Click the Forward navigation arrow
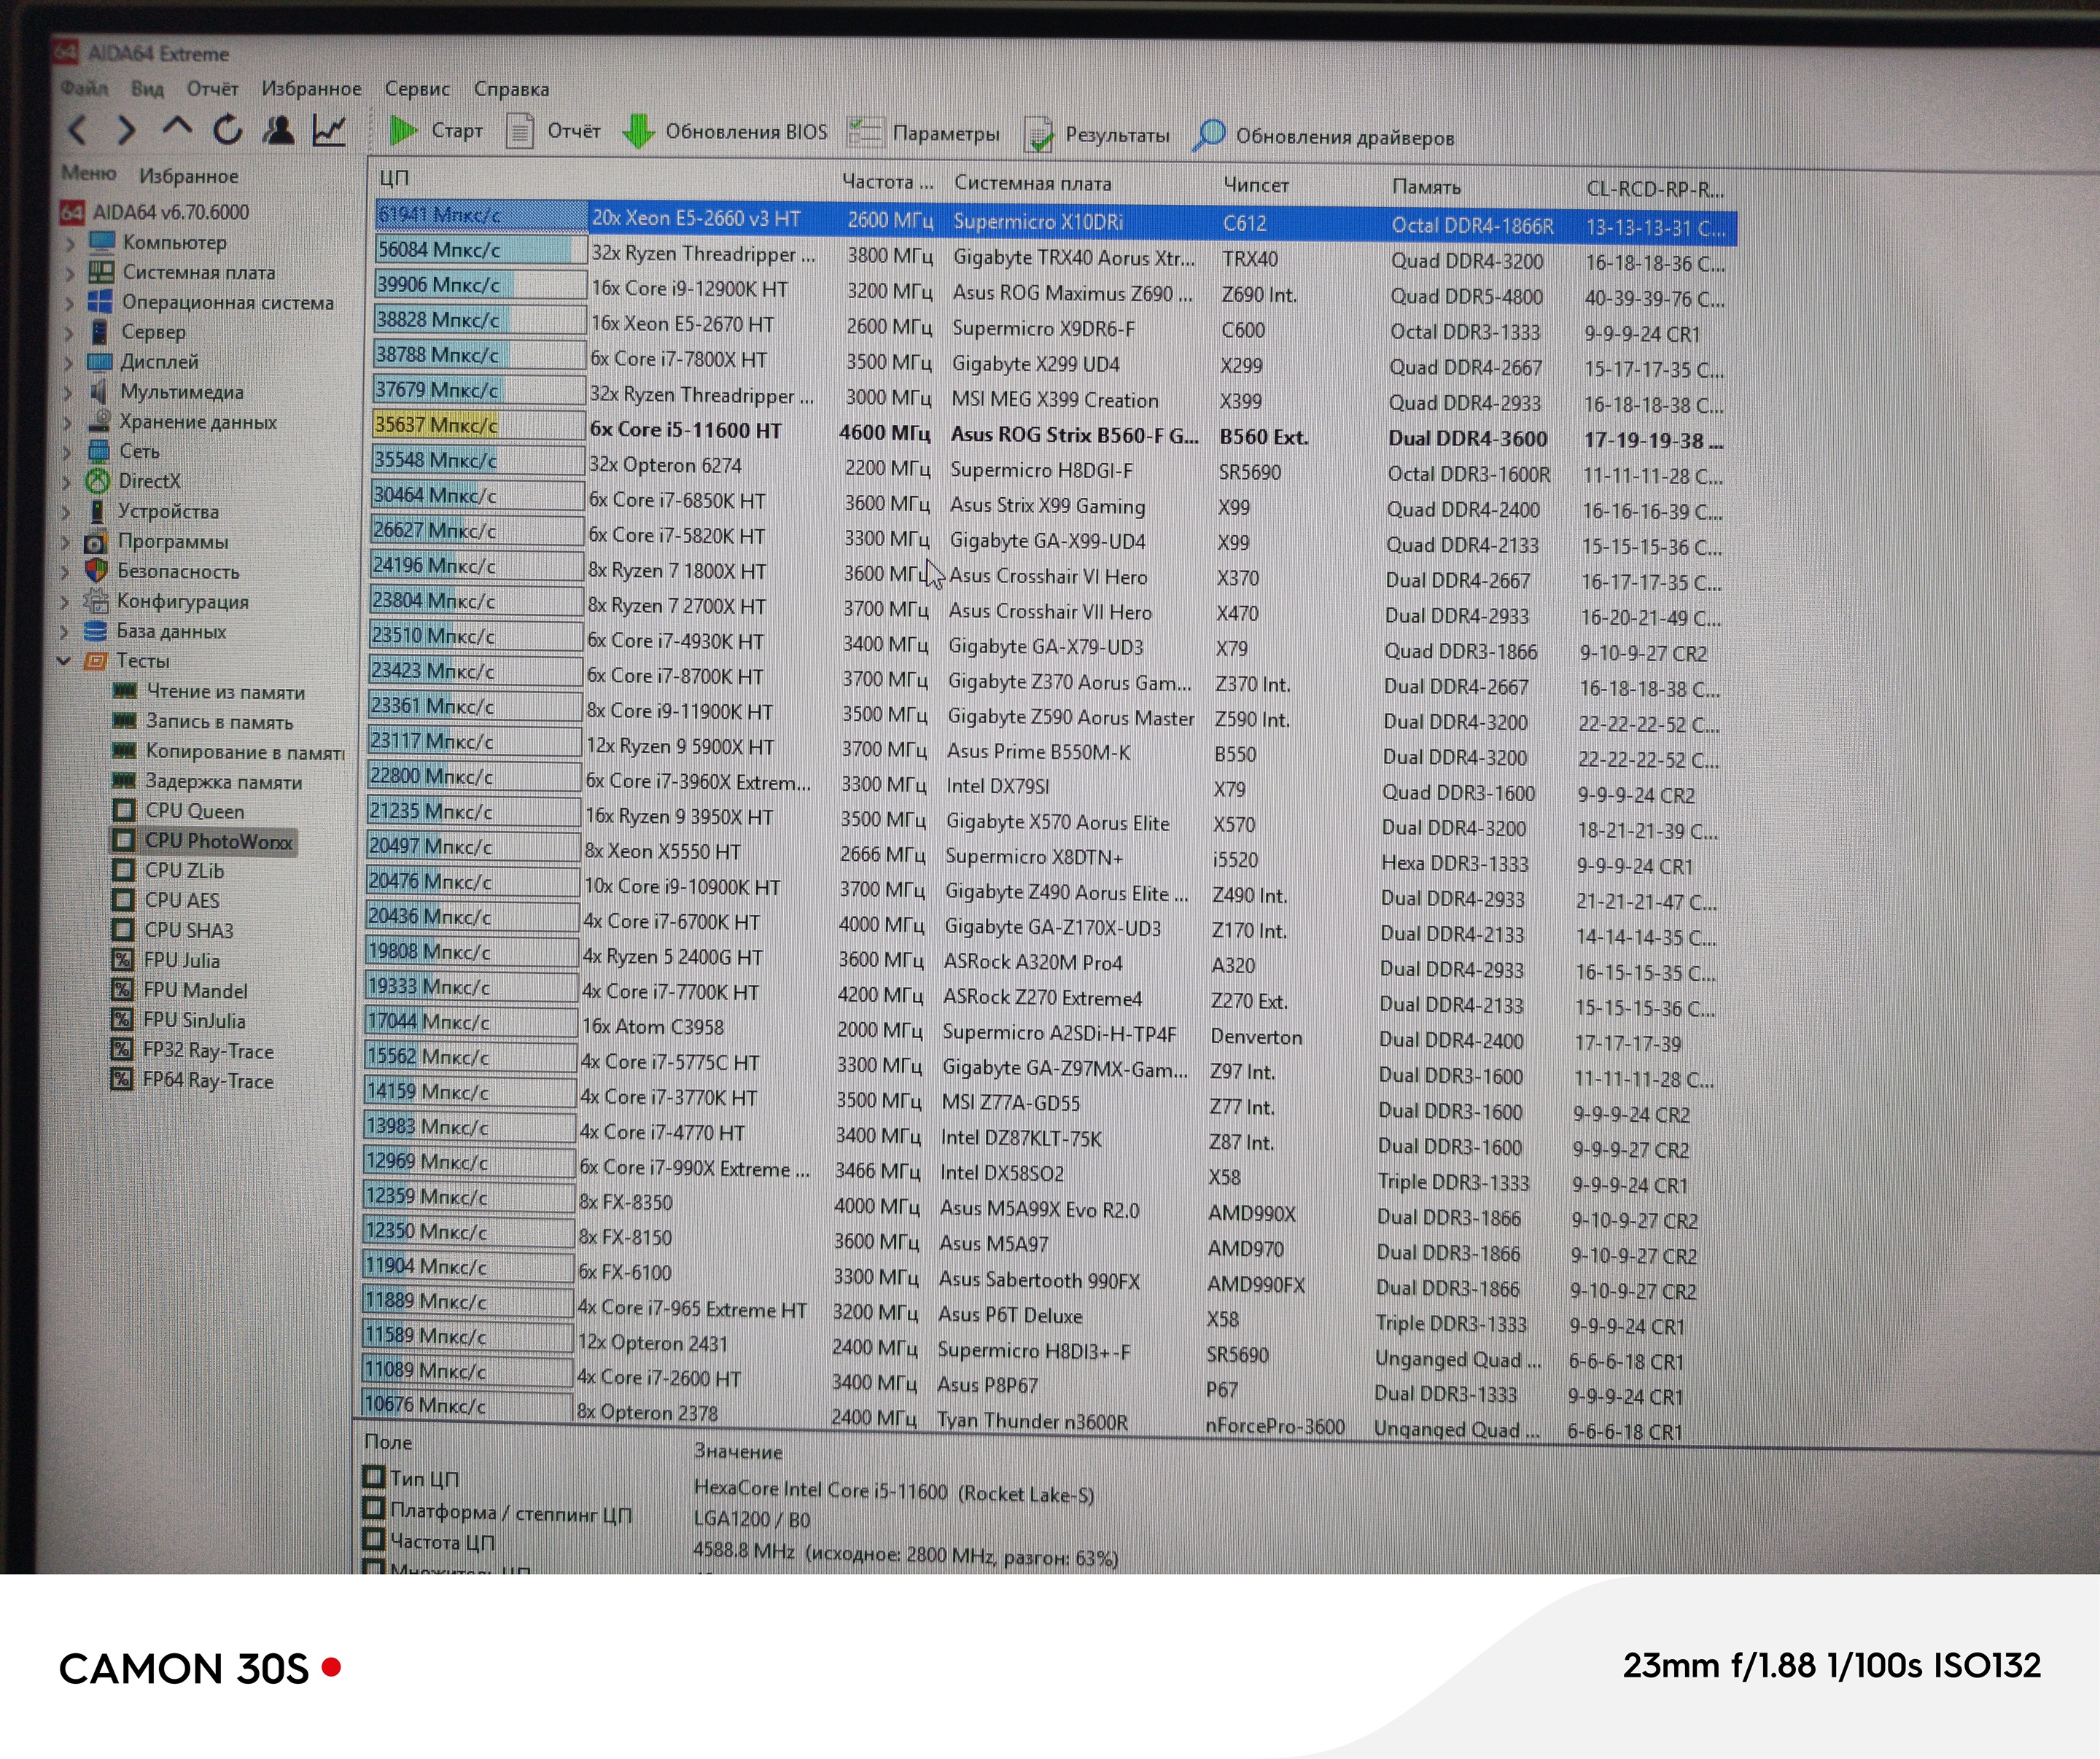 tap(126, 129)
